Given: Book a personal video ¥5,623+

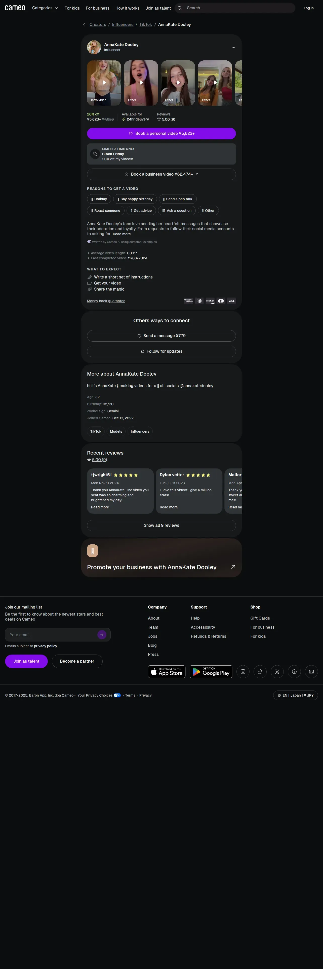Looking at the screenshot, I should point(161,134).
